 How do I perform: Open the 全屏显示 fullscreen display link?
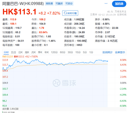120,52
